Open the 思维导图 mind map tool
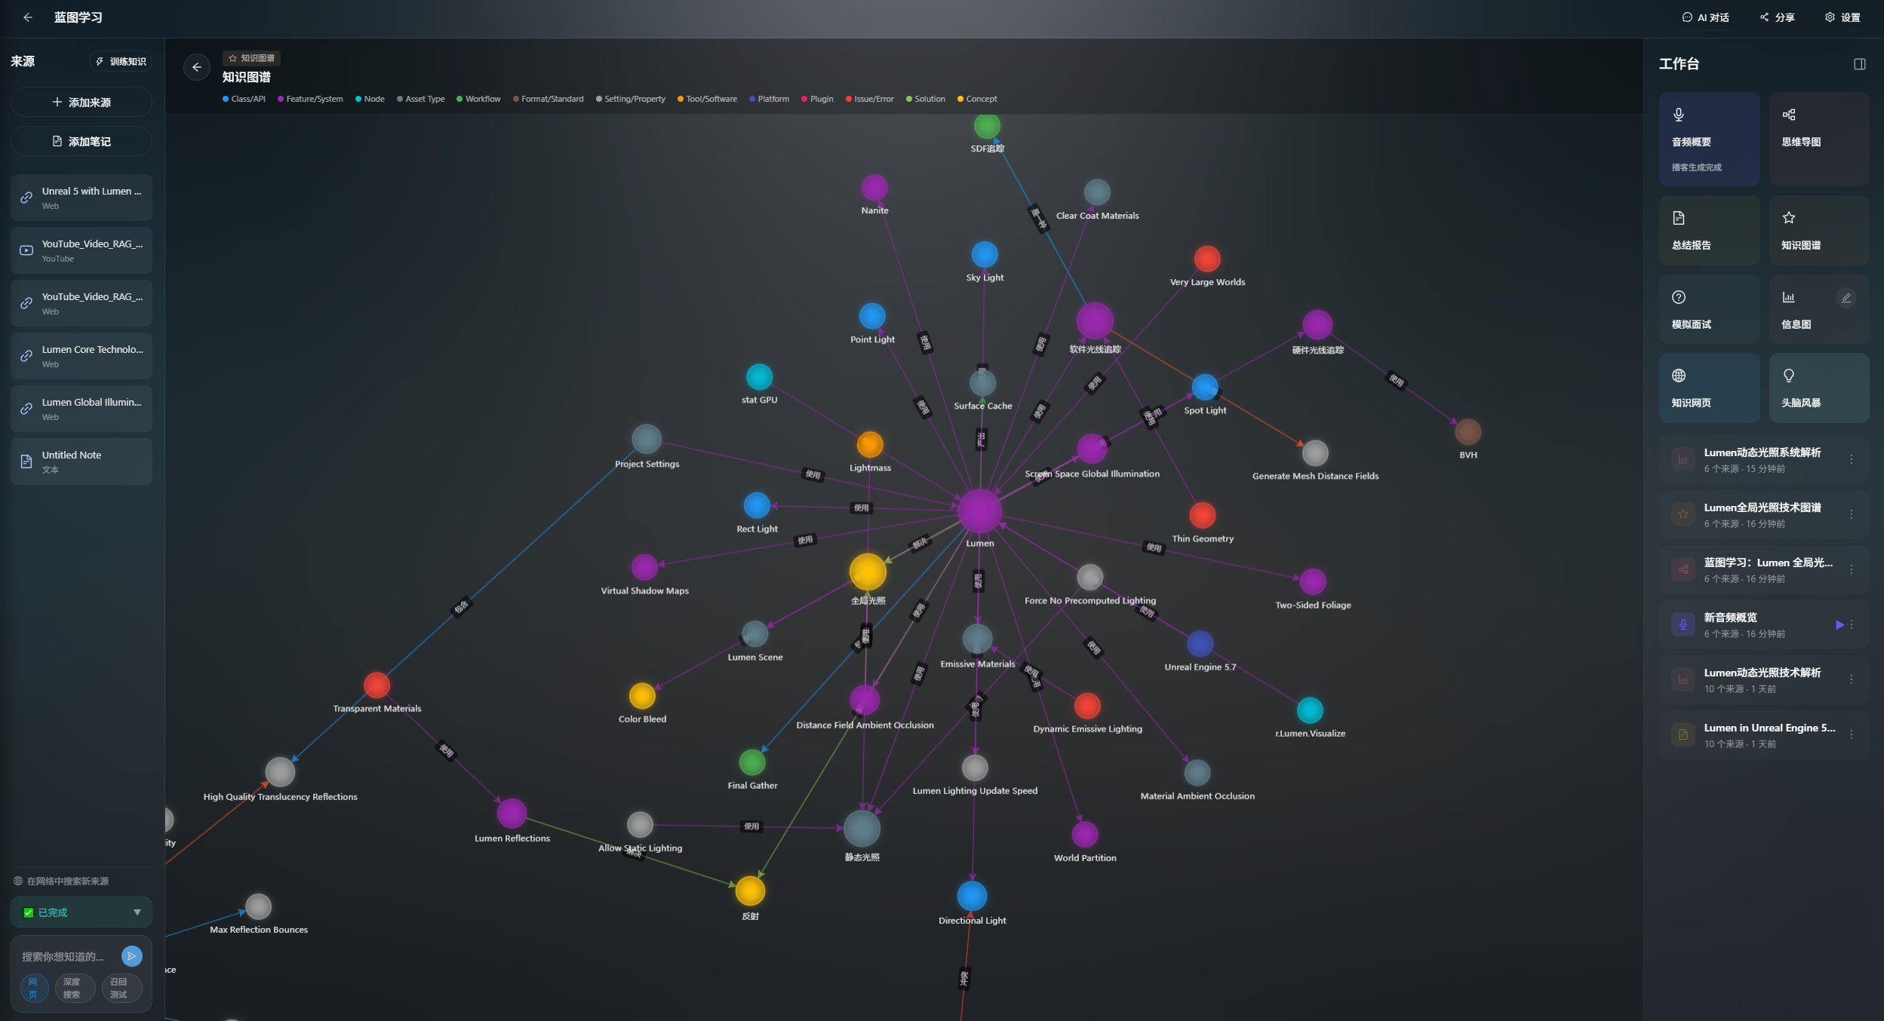 click(1818, 139)
